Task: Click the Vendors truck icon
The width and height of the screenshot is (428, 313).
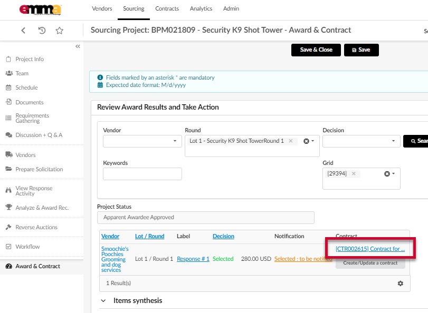Action: (x=9, y=154)
